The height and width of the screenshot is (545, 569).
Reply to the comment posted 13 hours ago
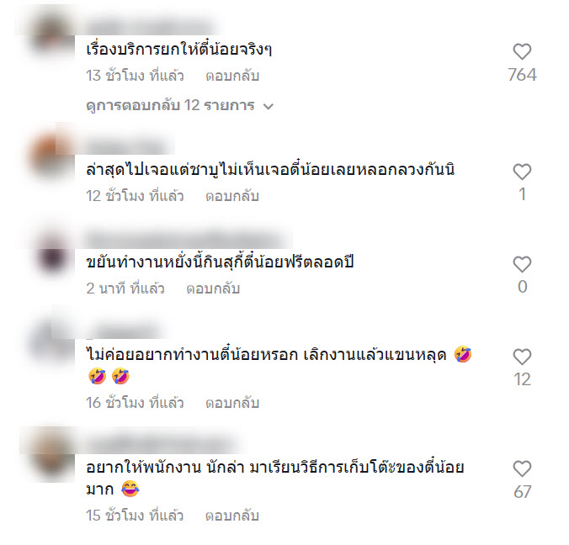(232, 76)
